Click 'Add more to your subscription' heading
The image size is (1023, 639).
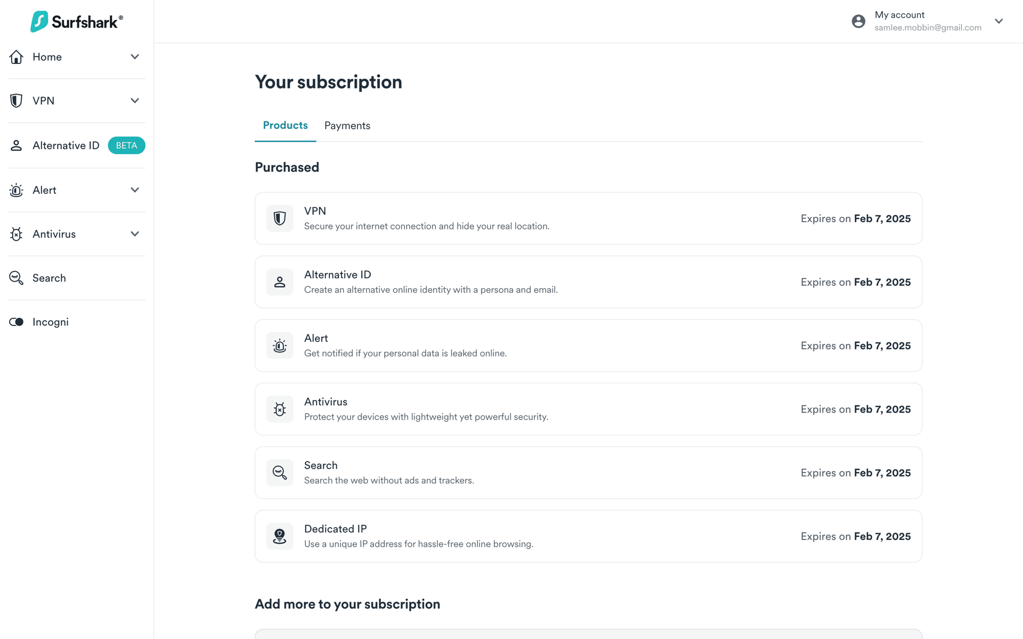tap(347, 604)
